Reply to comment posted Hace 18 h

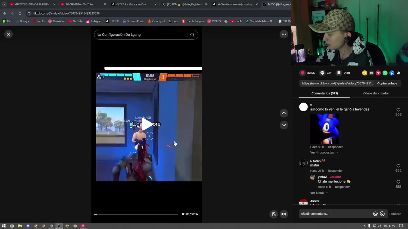point(335,147)
